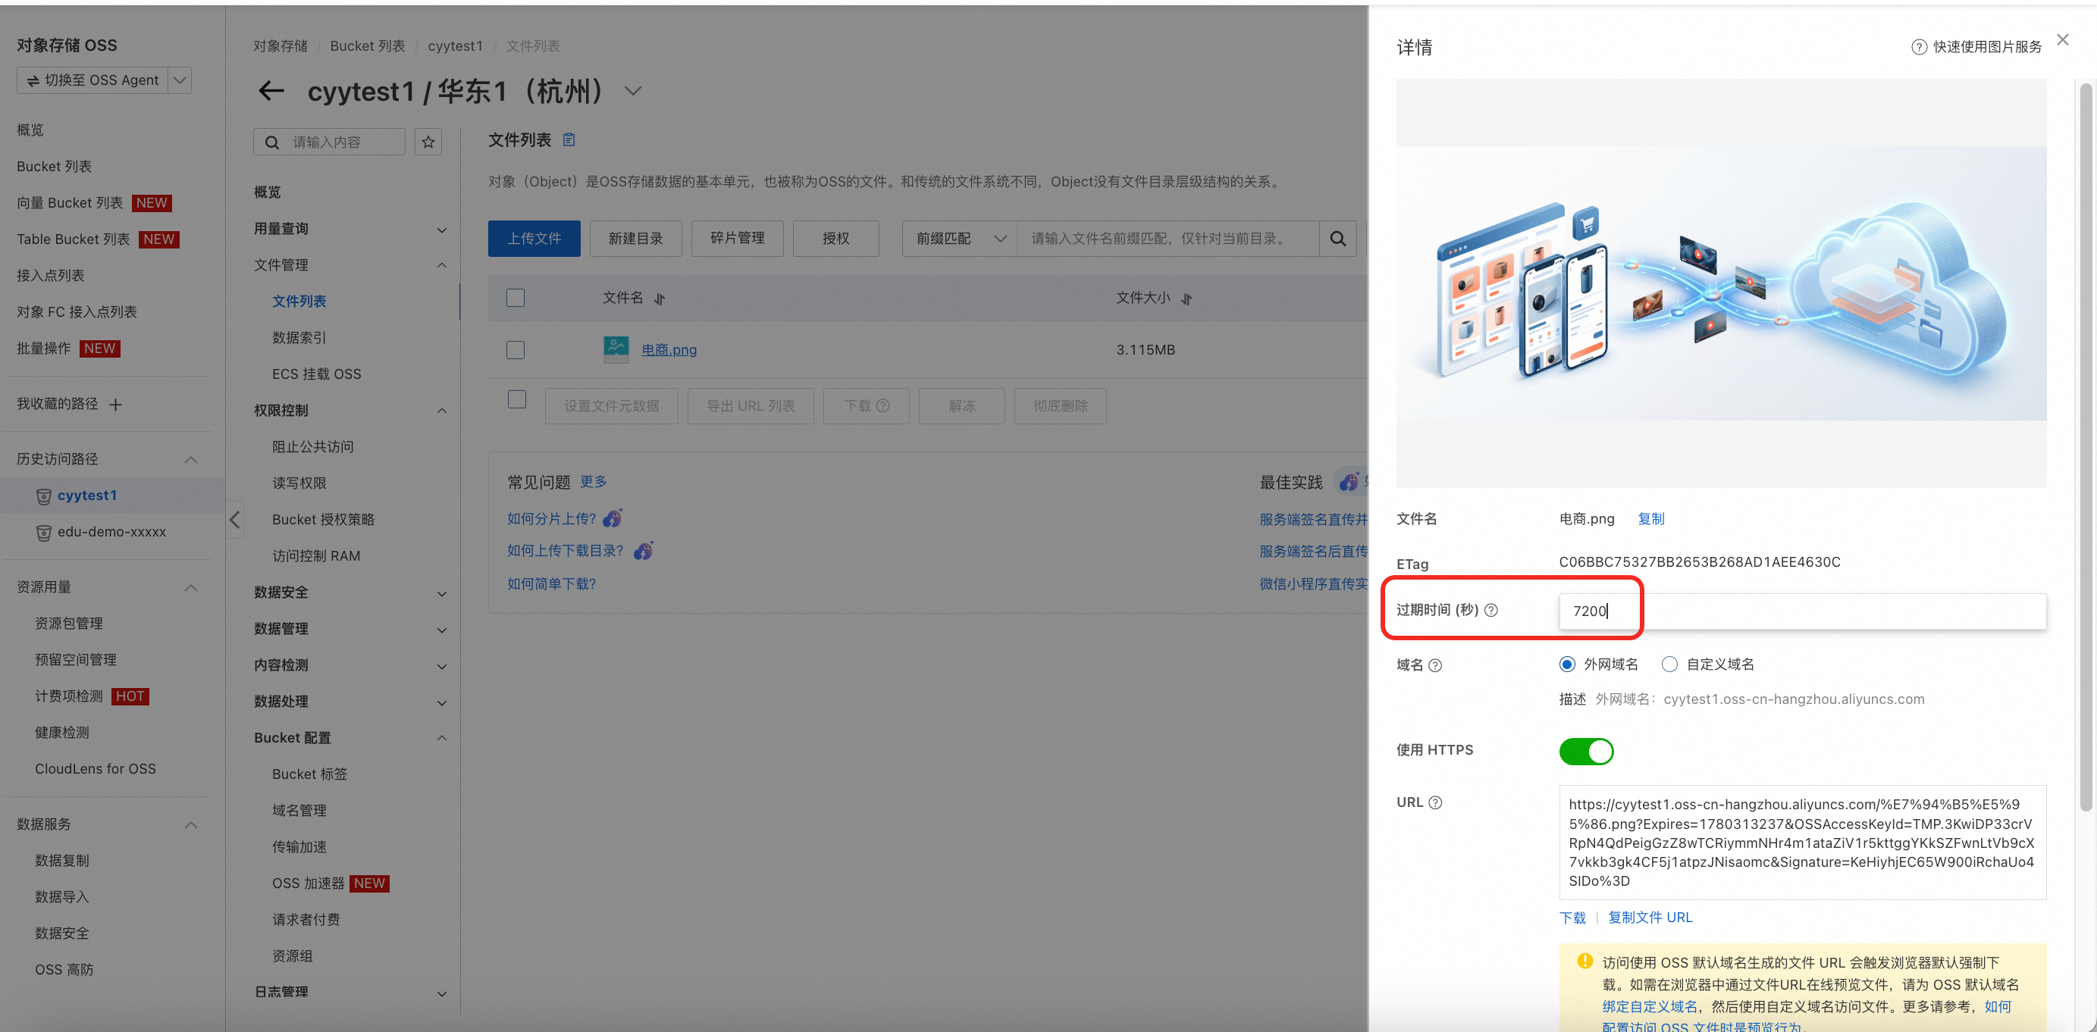This screenshot has height=1032, width=2097.
Task: Open Bucket 授权策略 menu item
Action: click(323, 519)
